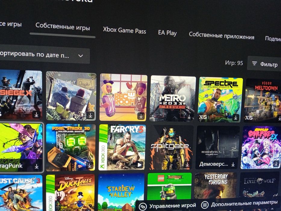Screen dimensions: 281x211
Task: Open the Yesterday Origins tile
Action: click(215, 185)
